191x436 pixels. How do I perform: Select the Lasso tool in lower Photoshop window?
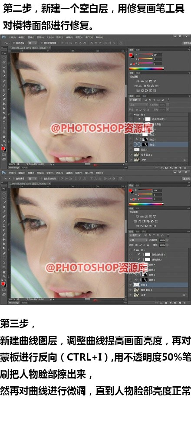click(x=4, y=198)
